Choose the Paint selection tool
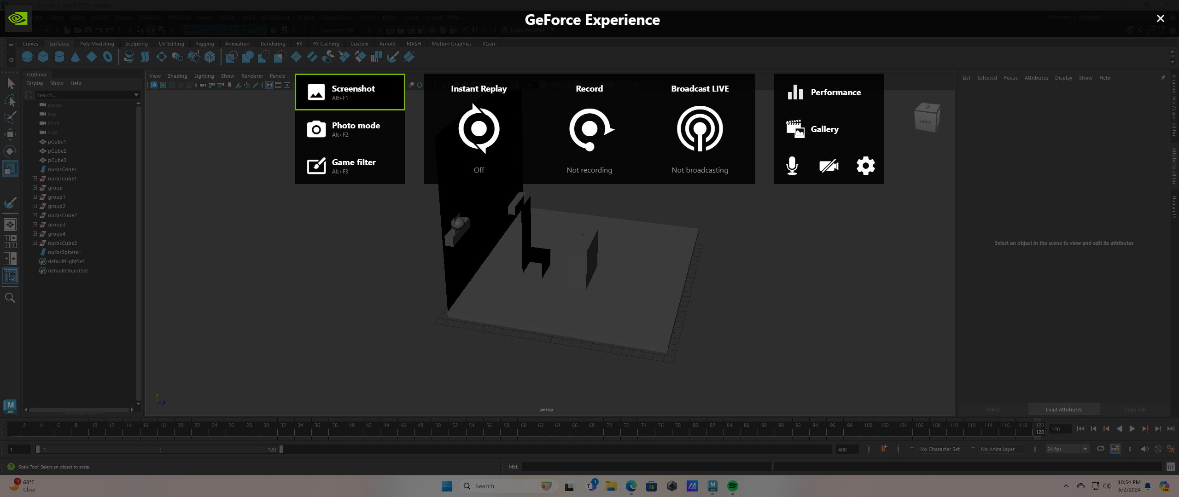Viewport: 1179px width, 497px height. 10,117
